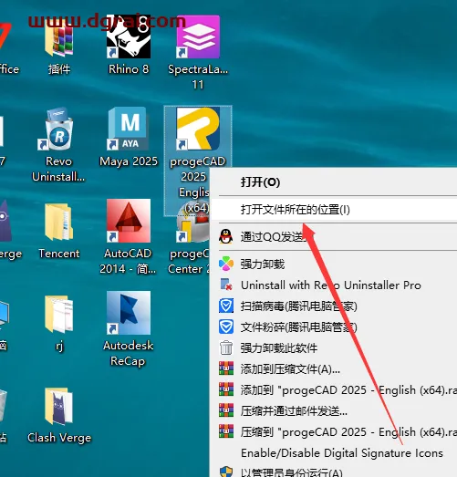Image resolution: width=457 pixels, height=477 pixels.
Task: Select 添加到 "progeCAD 2025 - English (x64).rar"
Action: 334,390
